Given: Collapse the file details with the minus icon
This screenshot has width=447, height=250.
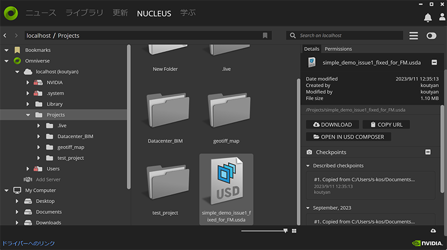Looking at the screenshot, I should point(434,62).
